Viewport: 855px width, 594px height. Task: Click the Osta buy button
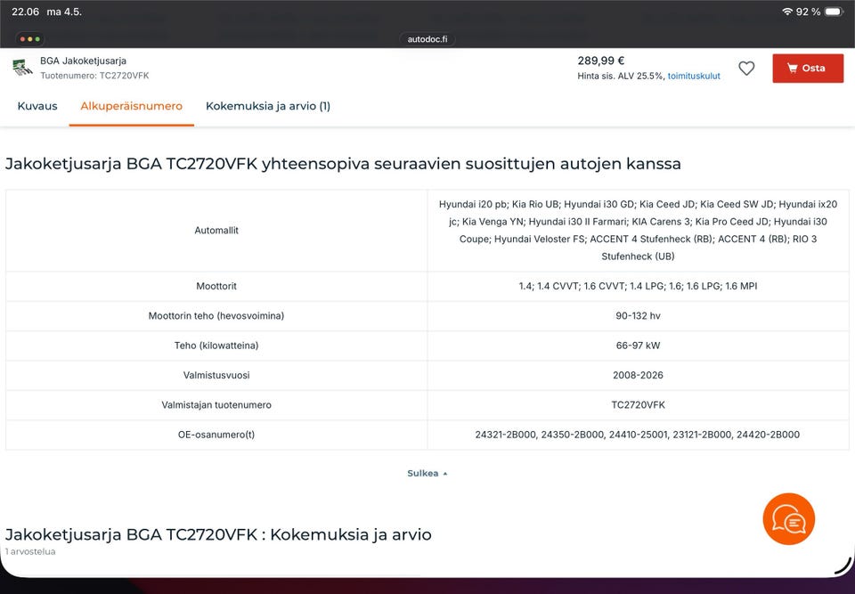click(x=808, y=69)
